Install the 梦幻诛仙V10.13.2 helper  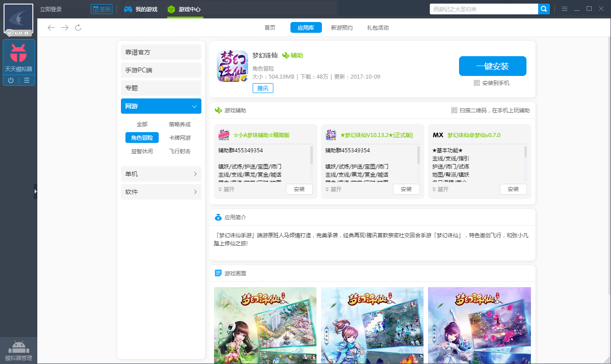click(x=406, y=189)
